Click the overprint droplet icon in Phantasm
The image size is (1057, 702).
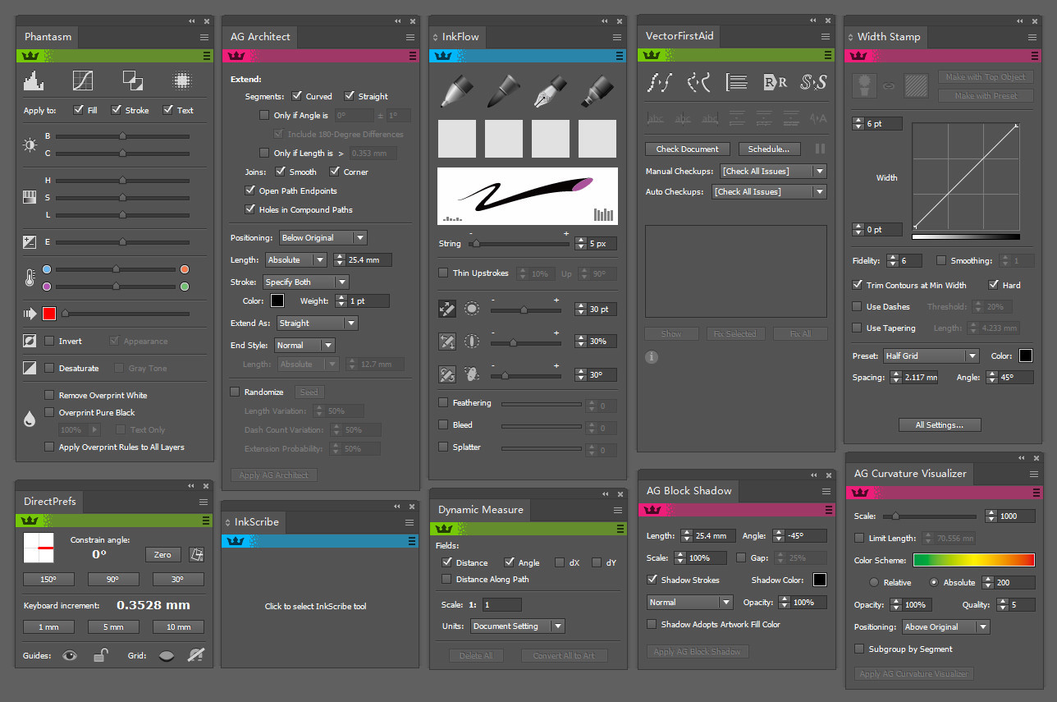pos(30,418)
